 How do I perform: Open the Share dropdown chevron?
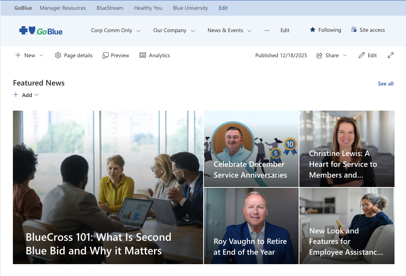(345, 55)
